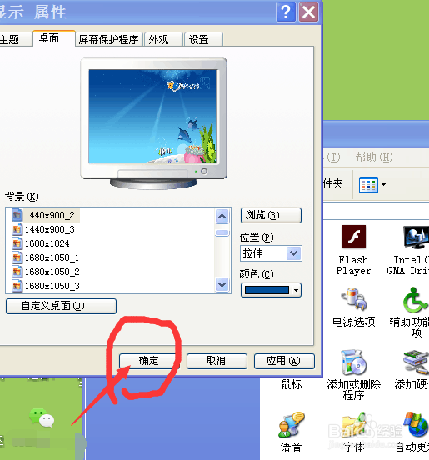Select 1680x1050_3 in background list

52,286
